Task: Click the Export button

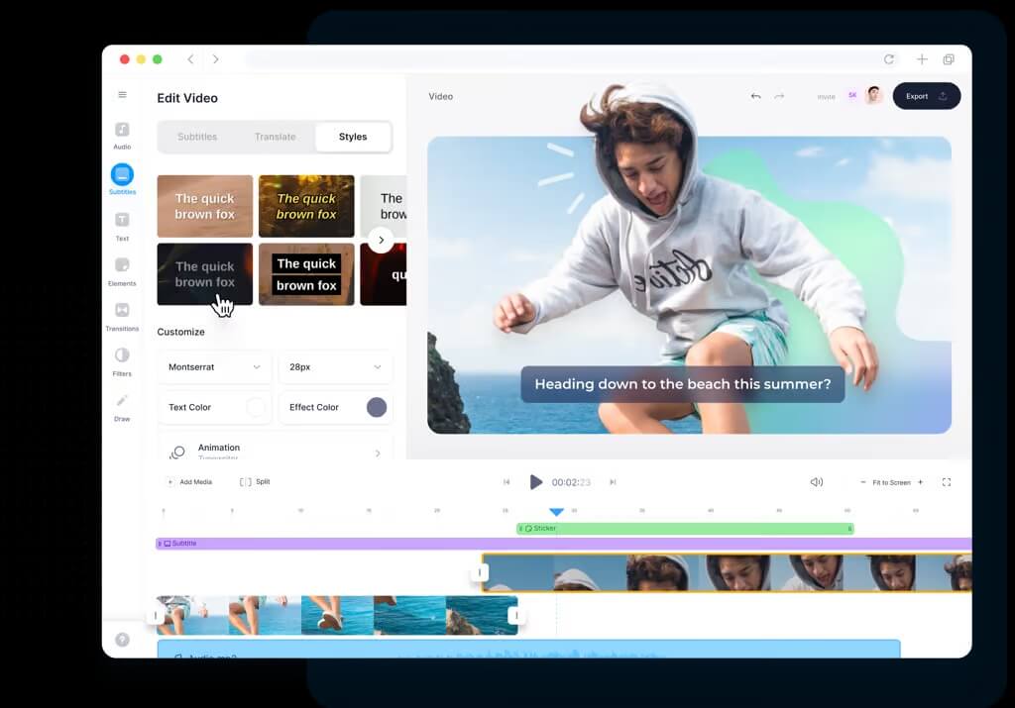Action: point(927,96)
